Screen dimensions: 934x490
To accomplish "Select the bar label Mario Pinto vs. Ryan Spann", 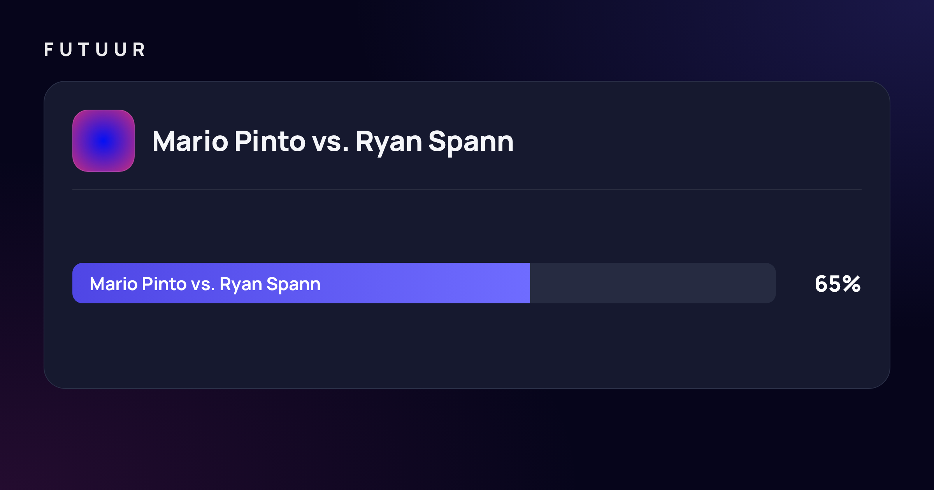I will pos(205,284).
